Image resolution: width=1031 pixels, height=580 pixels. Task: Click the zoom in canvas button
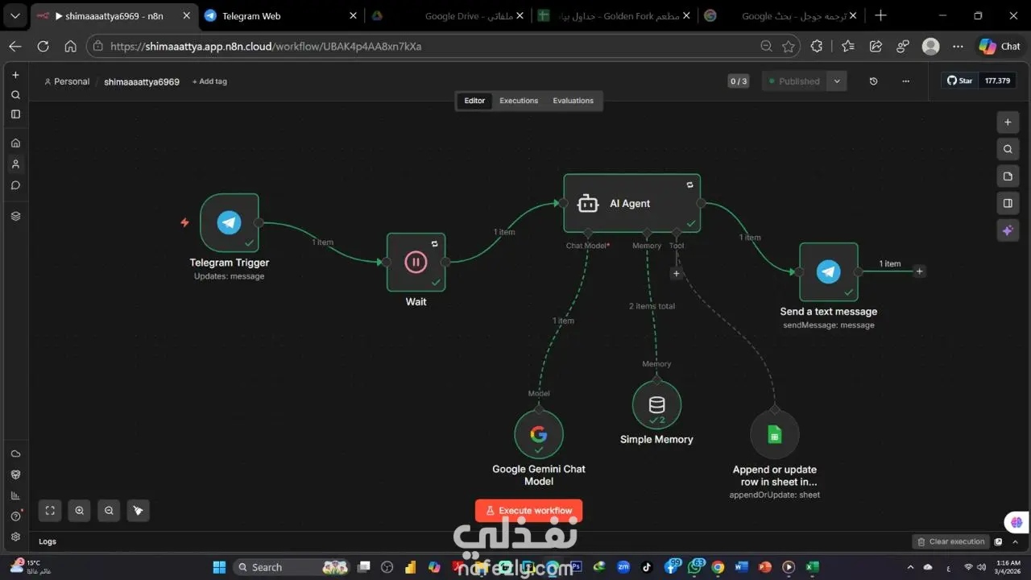tap(79, 510)
